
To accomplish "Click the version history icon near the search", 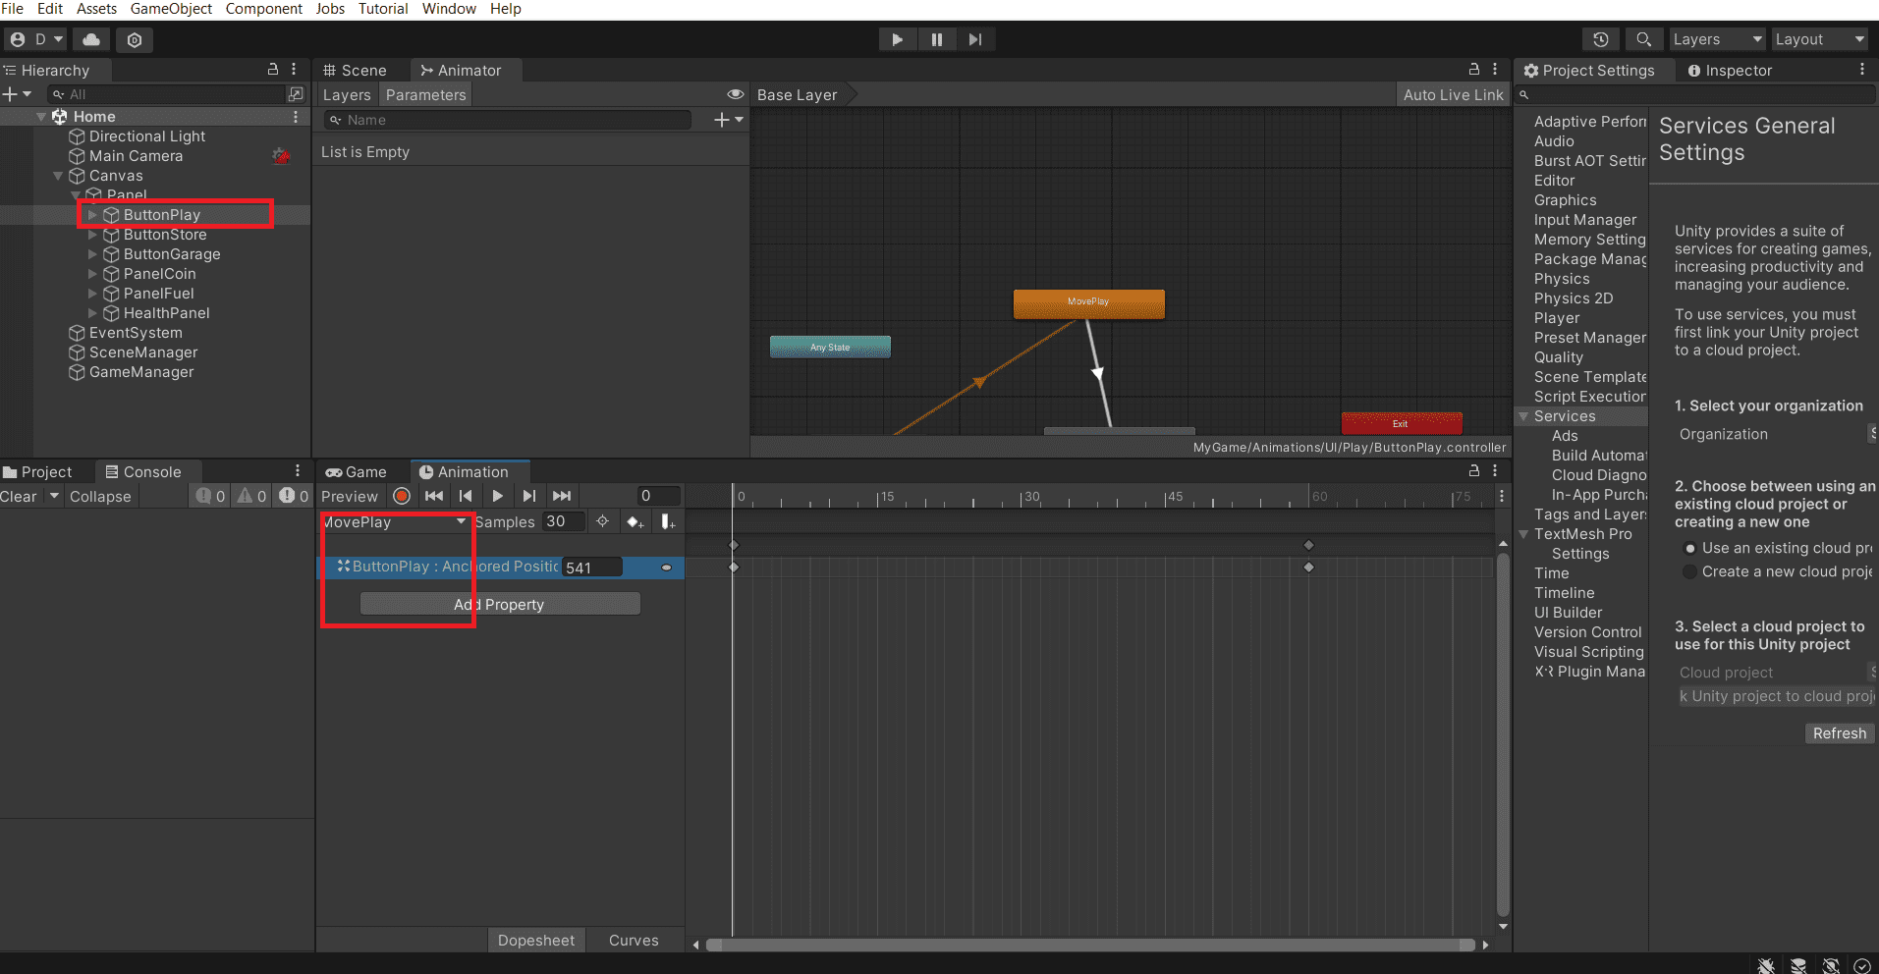I will click(1601, 39).
